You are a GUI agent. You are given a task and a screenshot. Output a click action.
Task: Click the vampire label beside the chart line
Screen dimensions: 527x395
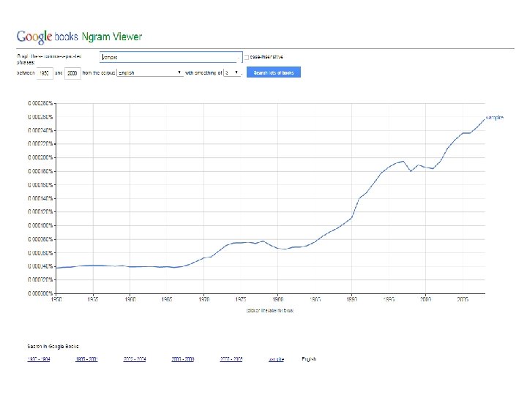point(495,118)
